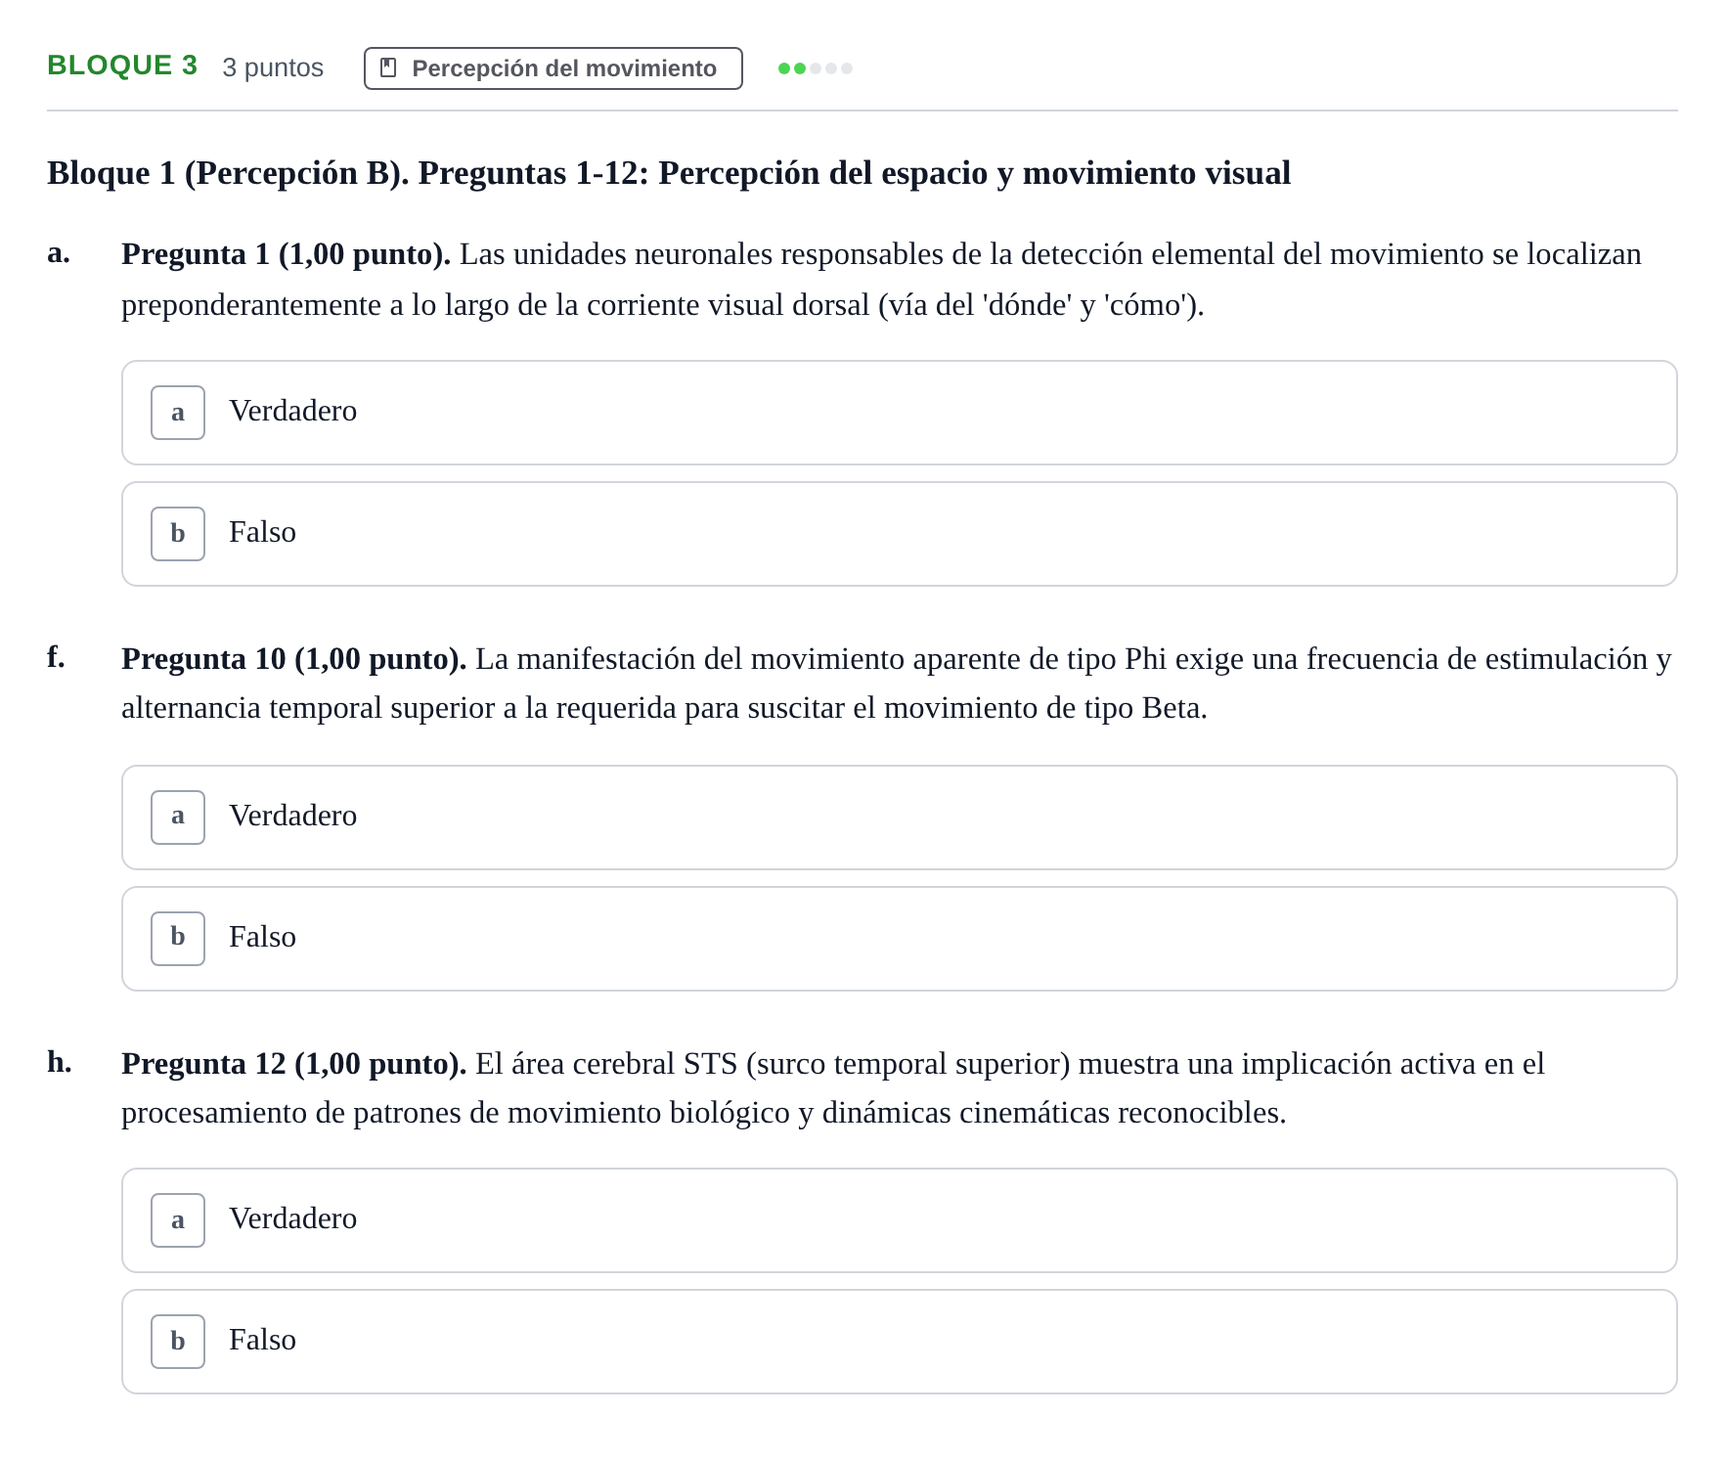This screenshot has height=1459, width=1725.
Task: Click the BLOQUE 3 heading label
Action: click(x=122, y=66)
